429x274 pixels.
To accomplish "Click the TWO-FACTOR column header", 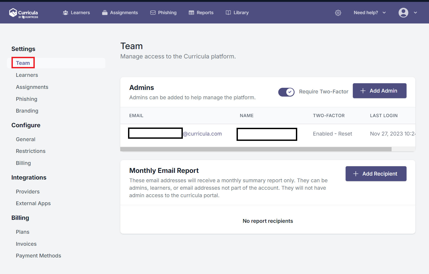I will click(329, 116).
